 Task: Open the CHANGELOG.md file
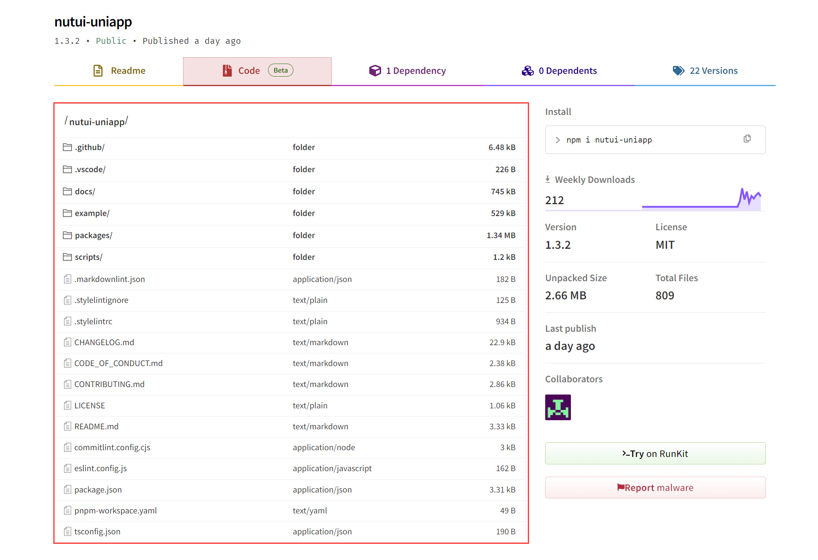pyautogui.click(x=104, y=342)
